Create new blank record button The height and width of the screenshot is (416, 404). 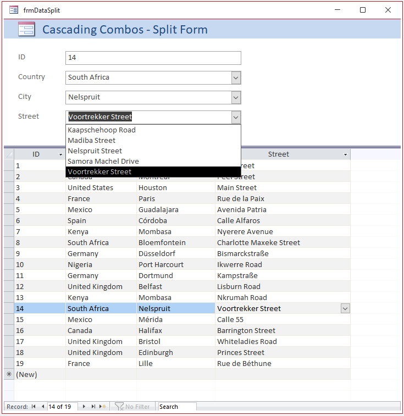tap(103, 407)
